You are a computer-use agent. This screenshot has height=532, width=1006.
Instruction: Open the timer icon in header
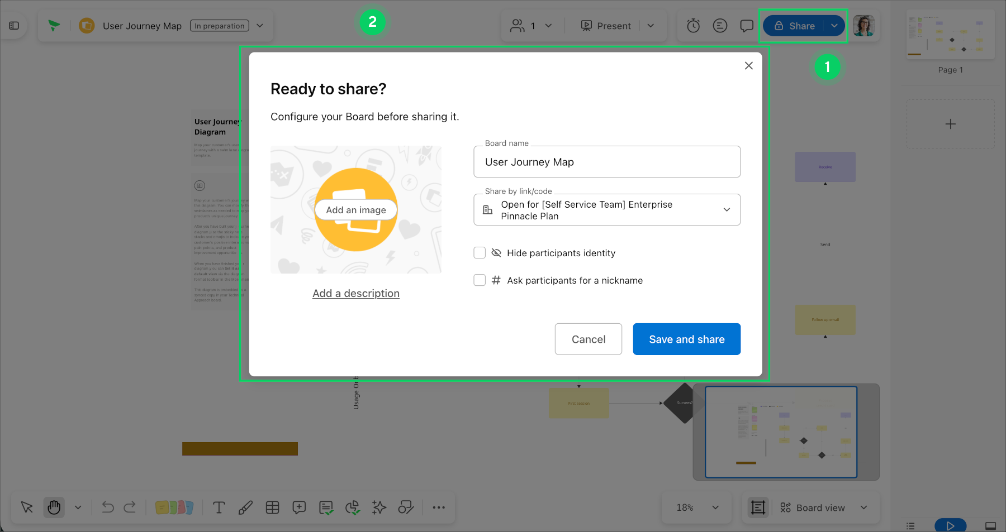(x=693, y=26)
